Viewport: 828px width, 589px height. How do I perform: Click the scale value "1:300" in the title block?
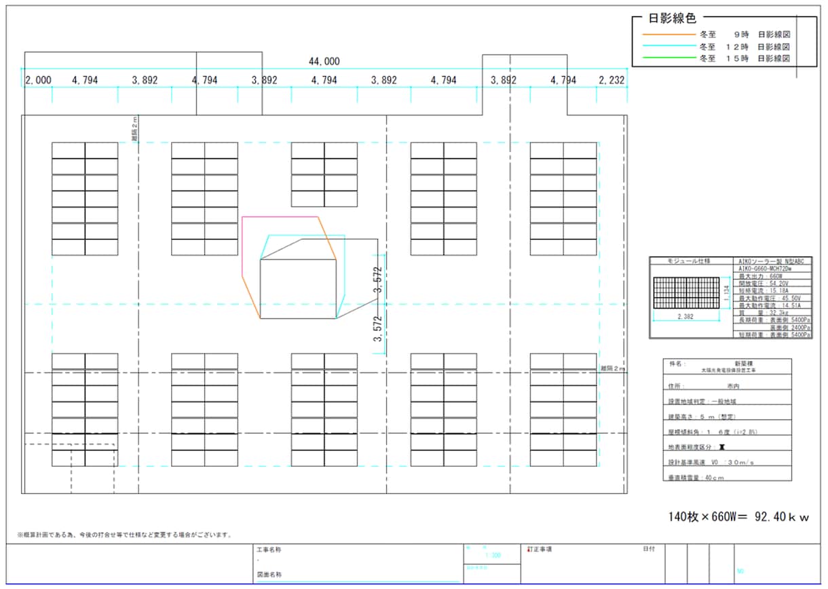click(493, 555)
